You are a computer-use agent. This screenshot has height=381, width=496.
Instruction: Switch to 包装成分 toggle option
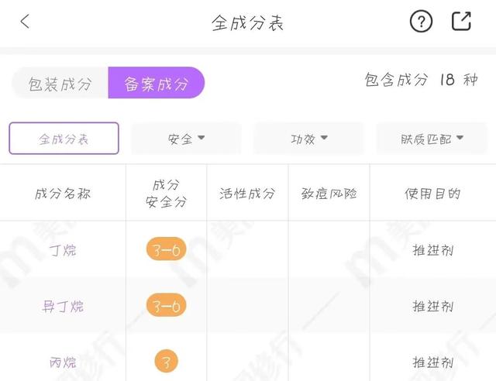[x=60, y=83]
